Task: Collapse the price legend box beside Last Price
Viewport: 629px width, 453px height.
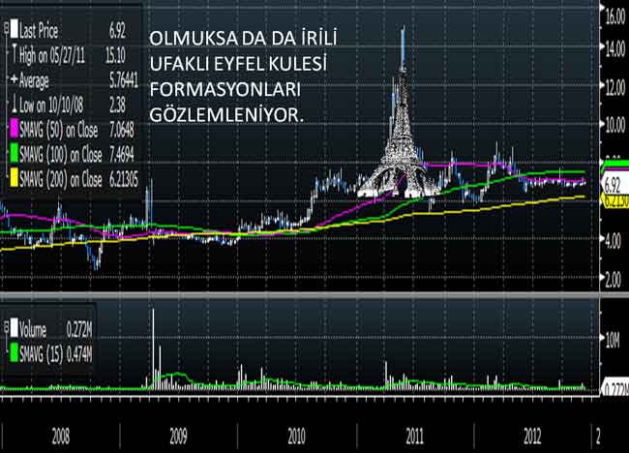Action: [x=7, y=29]
